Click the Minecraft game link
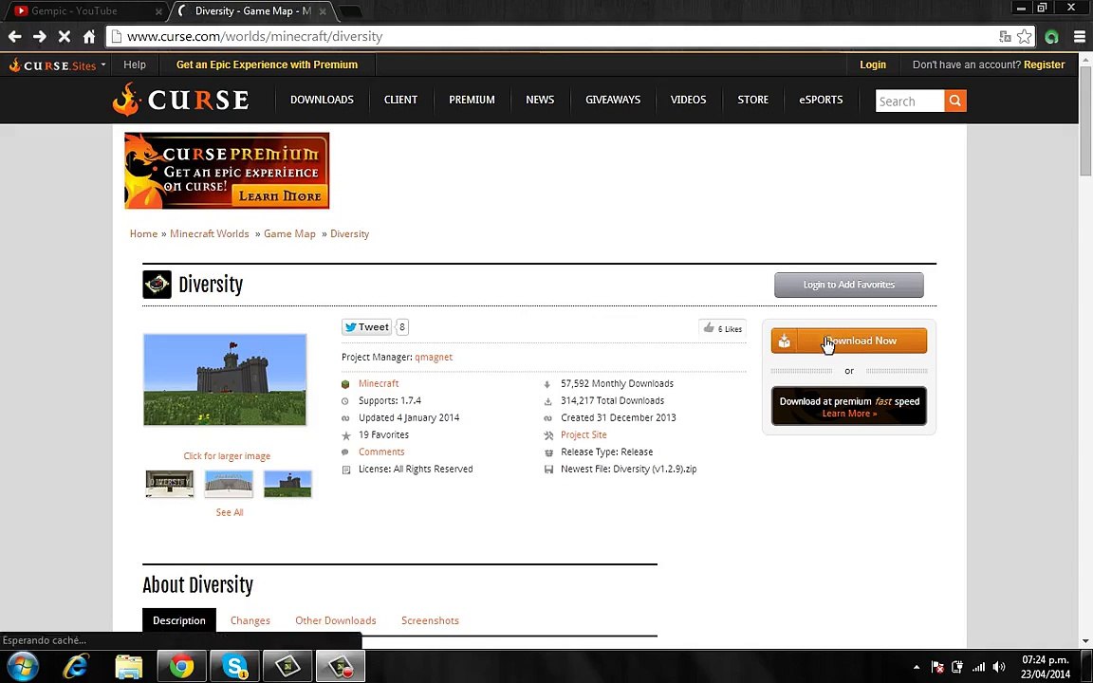 click(379, 383)
